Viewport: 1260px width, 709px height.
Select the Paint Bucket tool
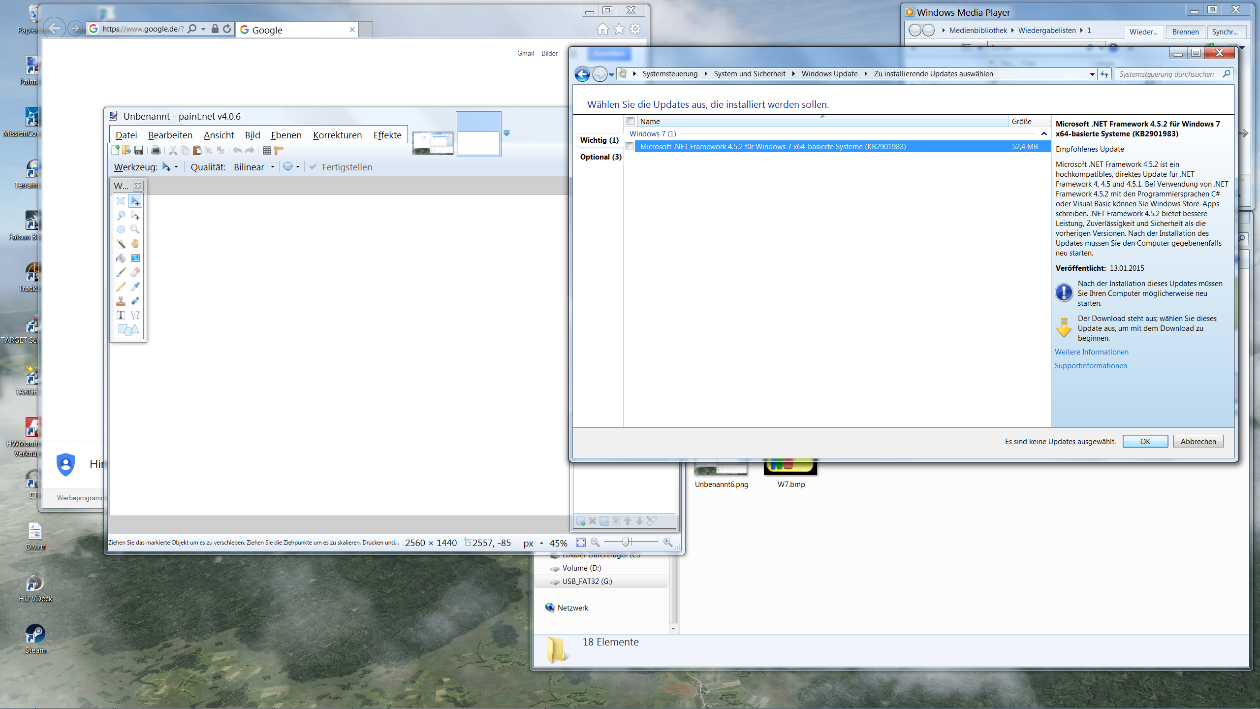122,258
